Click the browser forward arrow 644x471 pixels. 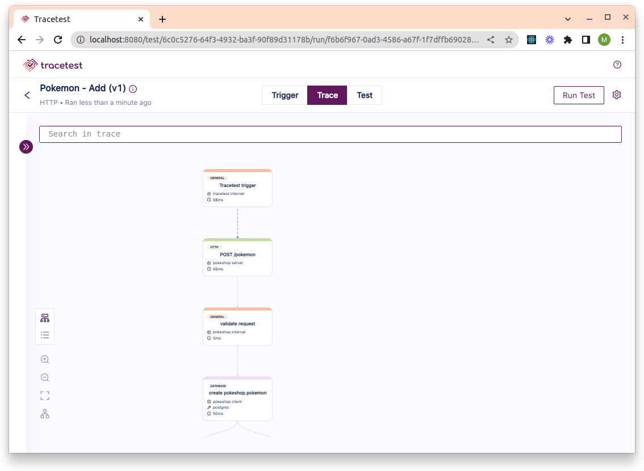pyautogui.click(x=39, y=40)
